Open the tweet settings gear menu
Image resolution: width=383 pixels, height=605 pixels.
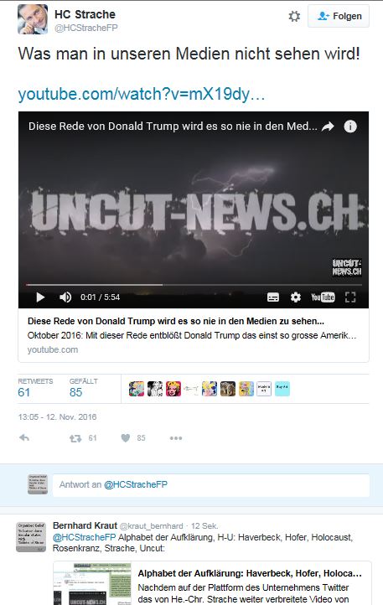click(x=294, y=16)
